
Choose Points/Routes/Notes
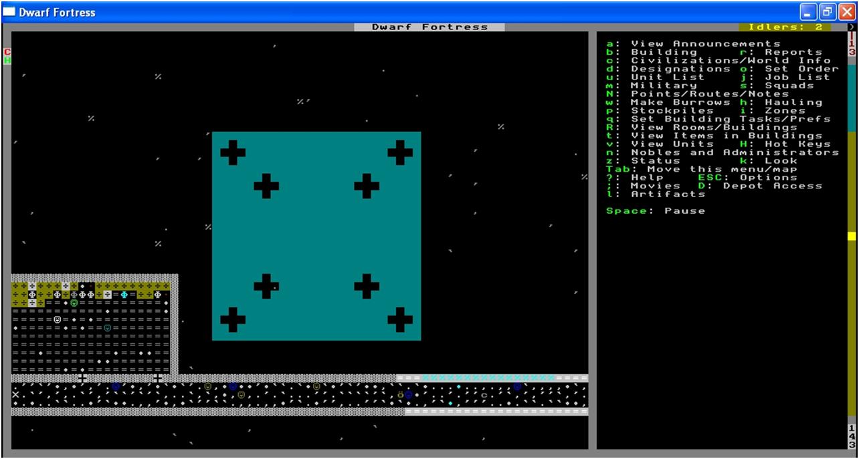(x=698, y=94)
